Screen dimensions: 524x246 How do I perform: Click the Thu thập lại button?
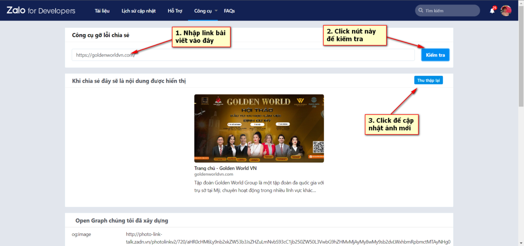point(428,80)
